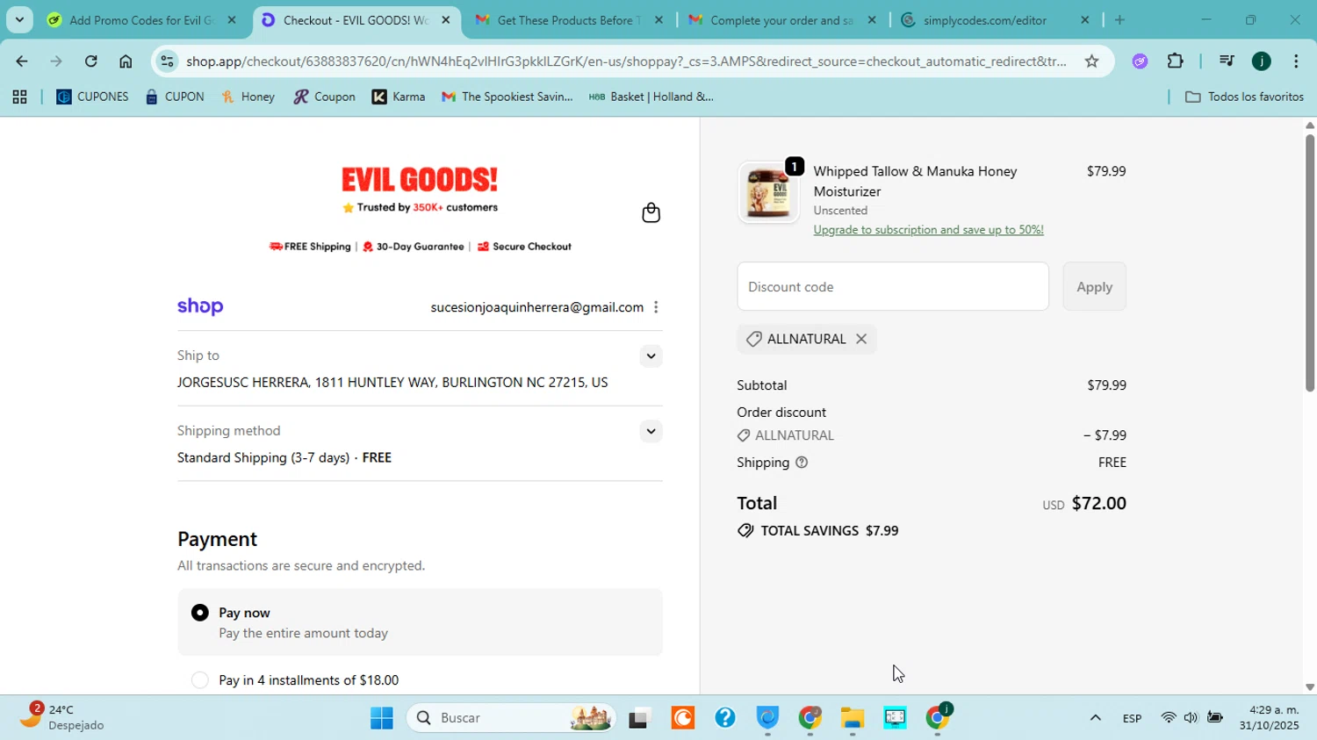Reload the checkout page
The width and height of the screenshot is (1317, 740).
[x=91, y=61]
